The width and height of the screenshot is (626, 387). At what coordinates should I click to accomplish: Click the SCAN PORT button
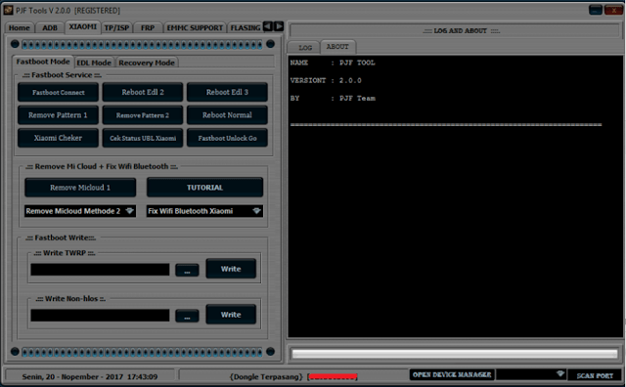tap(595, 375)
